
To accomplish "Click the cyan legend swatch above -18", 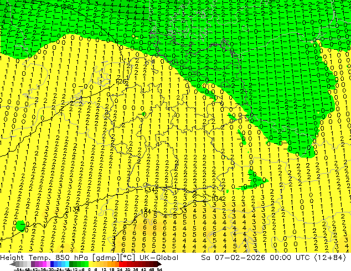I will point(67,264).
